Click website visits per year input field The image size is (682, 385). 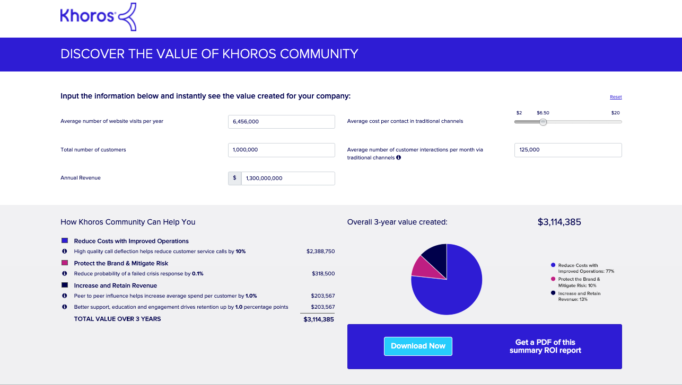tap(282, 121)
